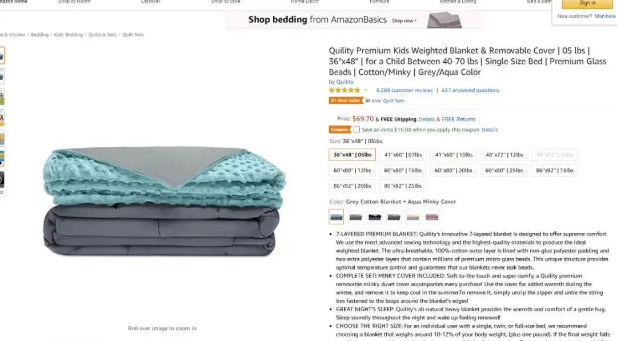Select the aqua minky cover color swatch
617x341 pixels.
pyautogui.click(x=336, y=216)
